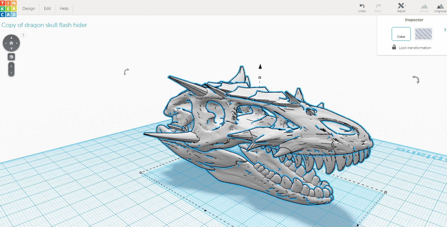The image size is (447, 227).
Task: Open the navigation help question mark
Action: (23, 35)
